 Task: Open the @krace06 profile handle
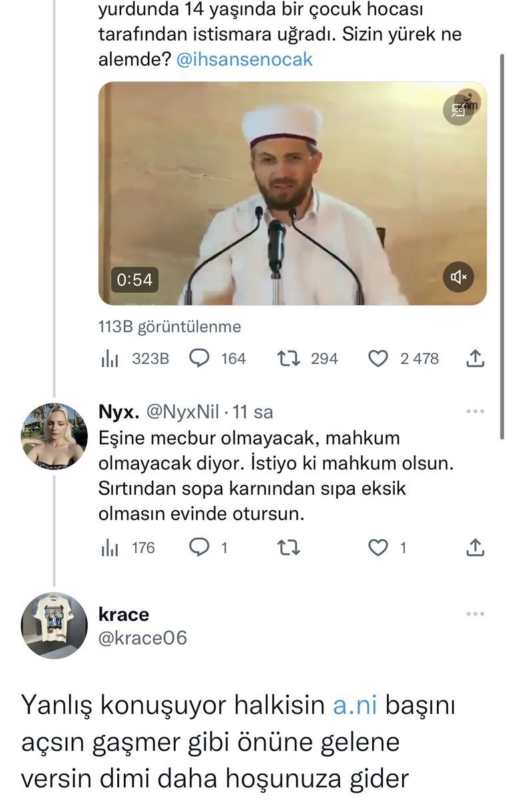[142, 638]
